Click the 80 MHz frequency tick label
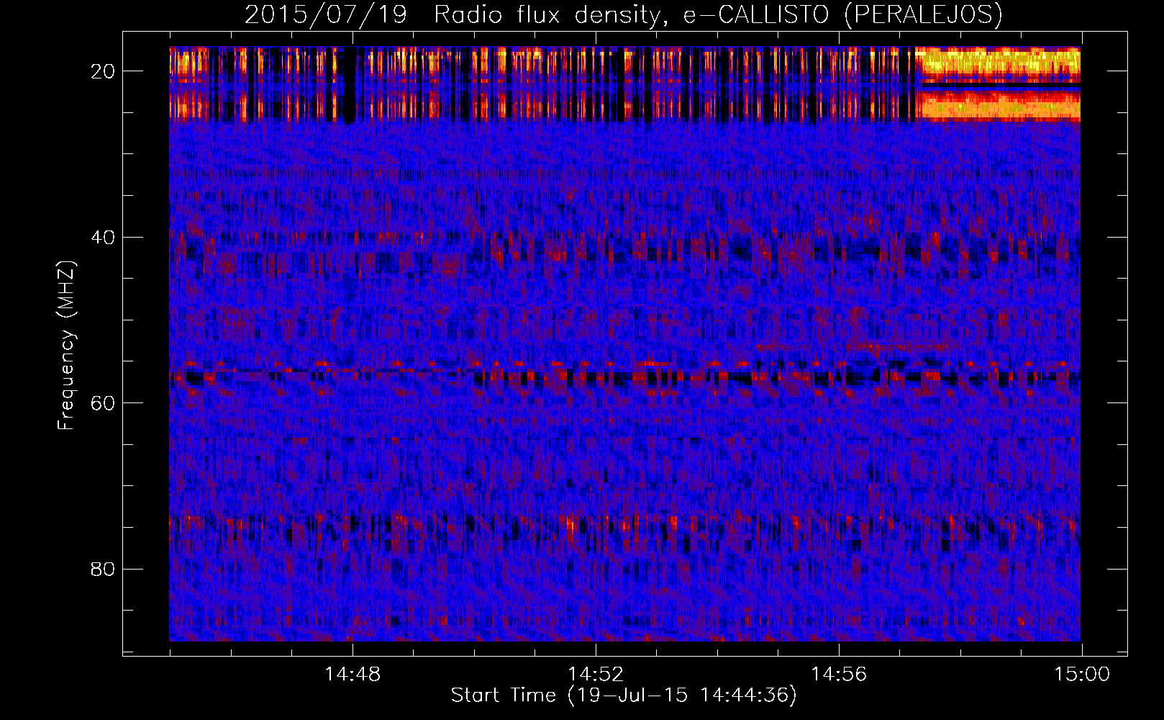This screenshot has height=720, width=1164. click(x=104, y=569)
